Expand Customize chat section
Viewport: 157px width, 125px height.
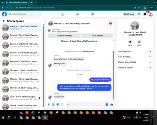click(x=135, y=51)
